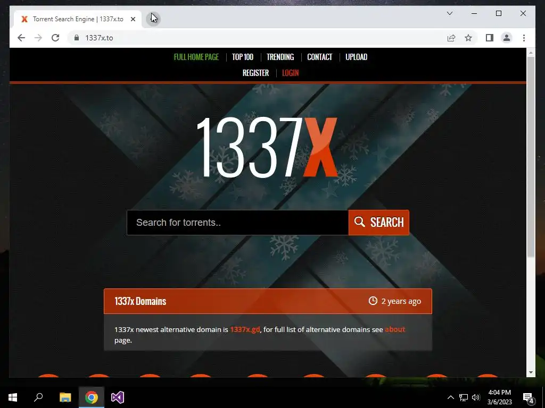The image size is (545, 408).
Task: Reload the 1337x page
Action: point(55,38)
